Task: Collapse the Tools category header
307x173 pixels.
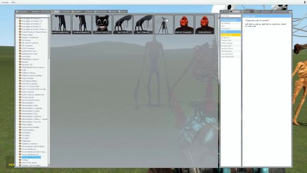Action: click(x=231, y=32)
